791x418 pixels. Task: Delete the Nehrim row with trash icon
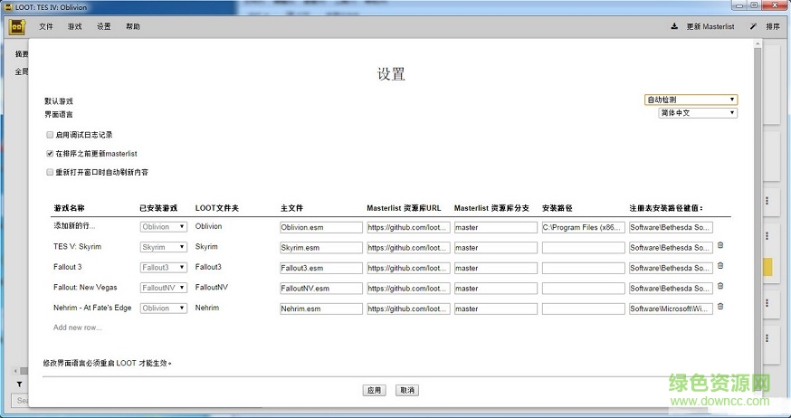720,307
